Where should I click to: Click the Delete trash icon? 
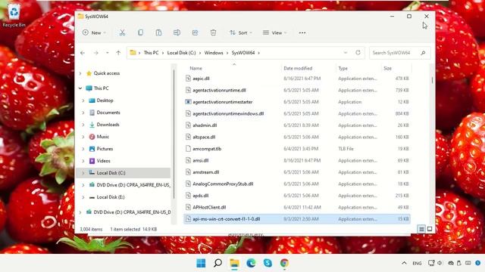point(213,32)
